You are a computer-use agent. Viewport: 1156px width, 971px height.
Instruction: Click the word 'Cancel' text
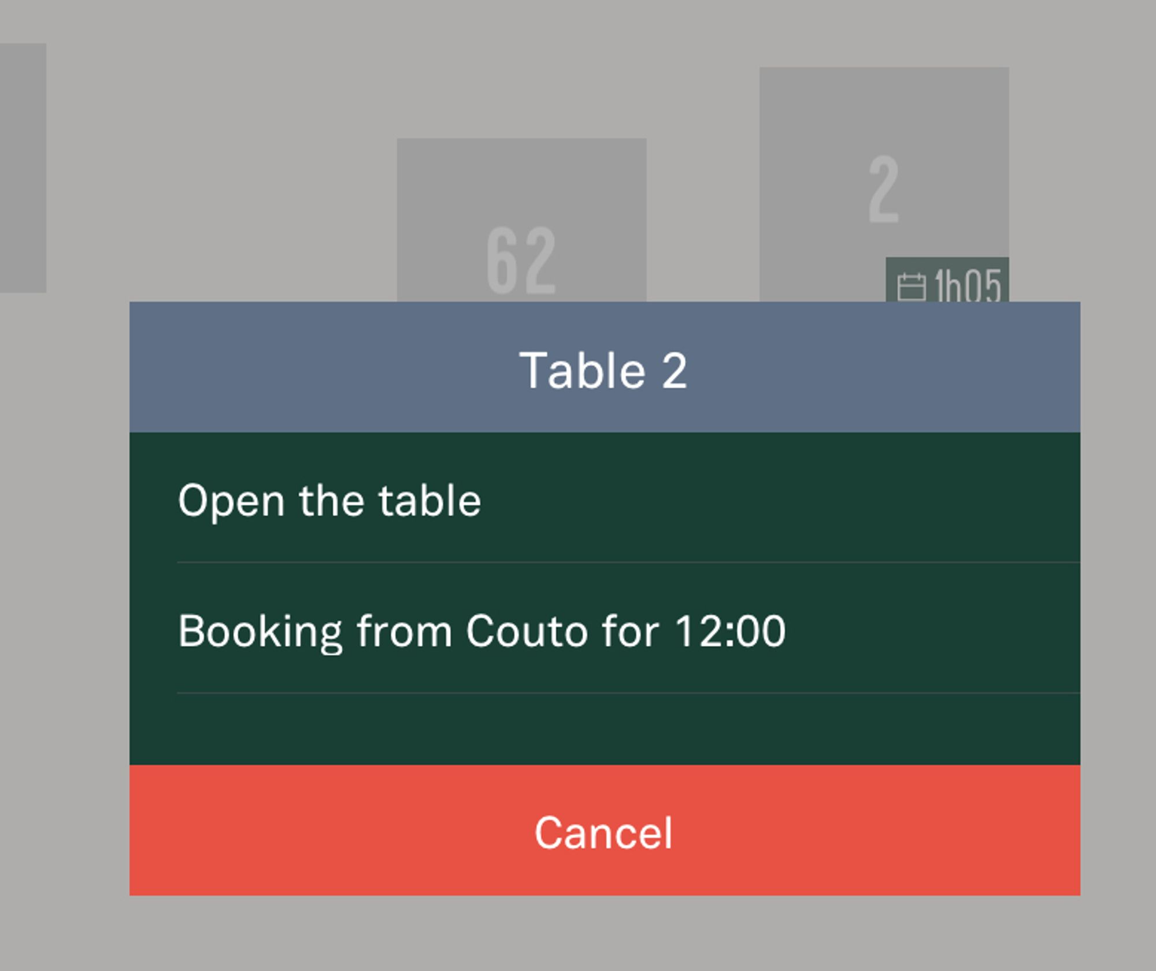tap(604, 832)
